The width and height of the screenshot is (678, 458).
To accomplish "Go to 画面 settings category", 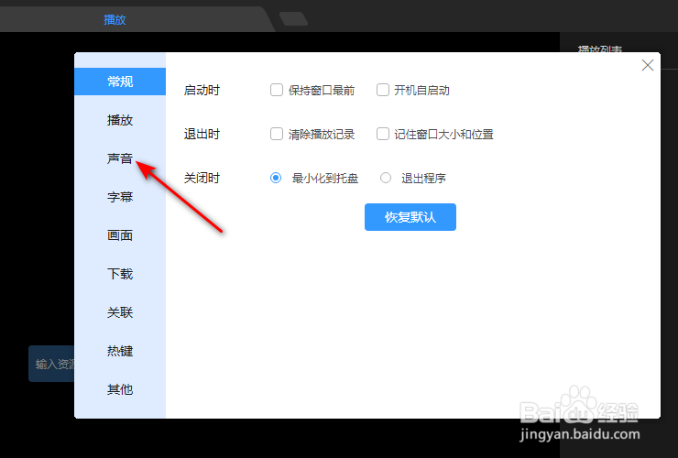I will click(120, 235).
